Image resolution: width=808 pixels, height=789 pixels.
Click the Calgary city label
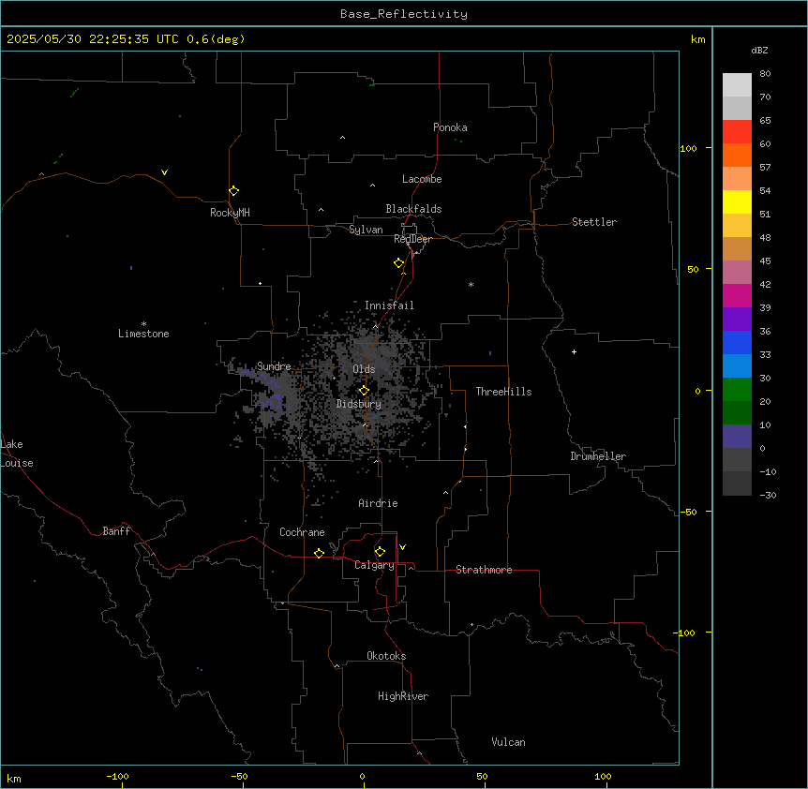374,565
